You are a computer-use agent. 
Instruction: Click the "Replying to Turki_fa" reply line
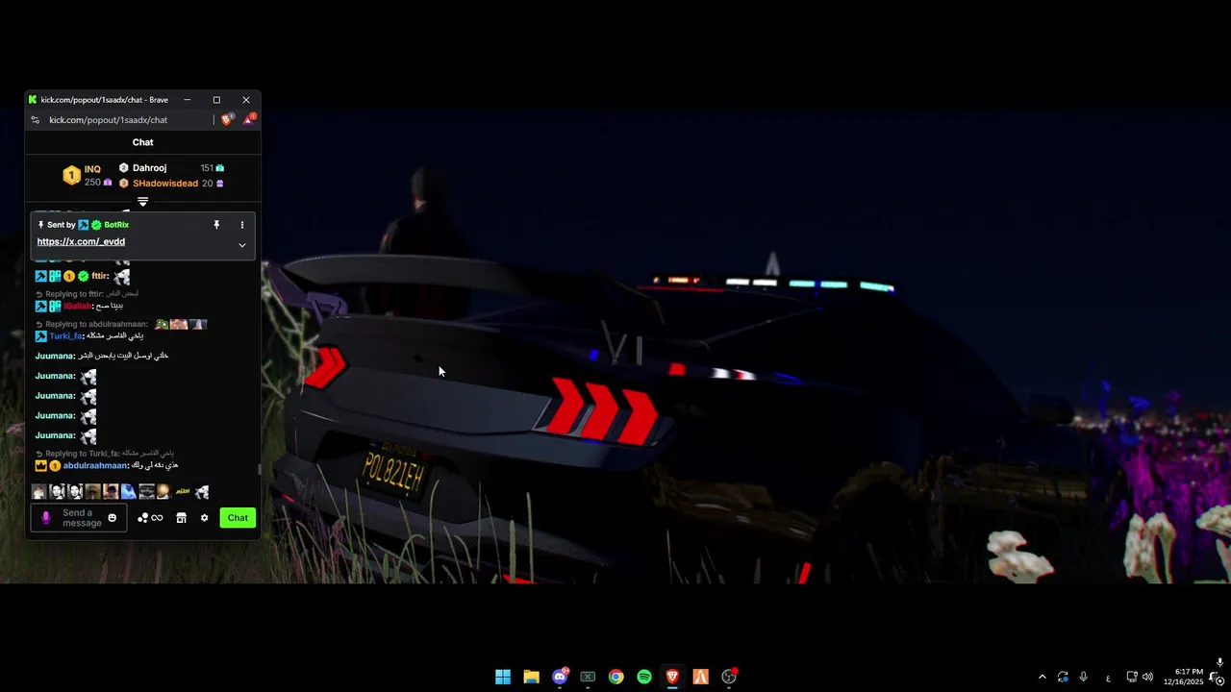tap(105, 454)
